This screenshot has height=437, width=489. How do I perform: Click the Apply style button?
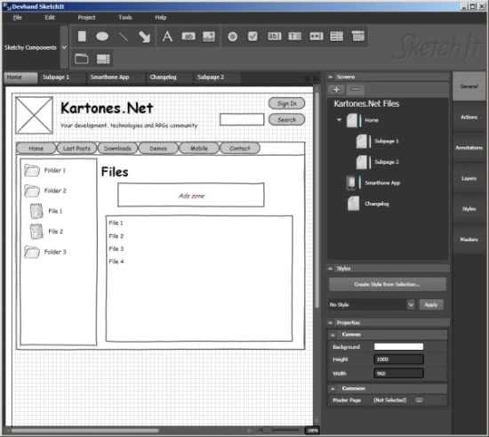point(431,304)
